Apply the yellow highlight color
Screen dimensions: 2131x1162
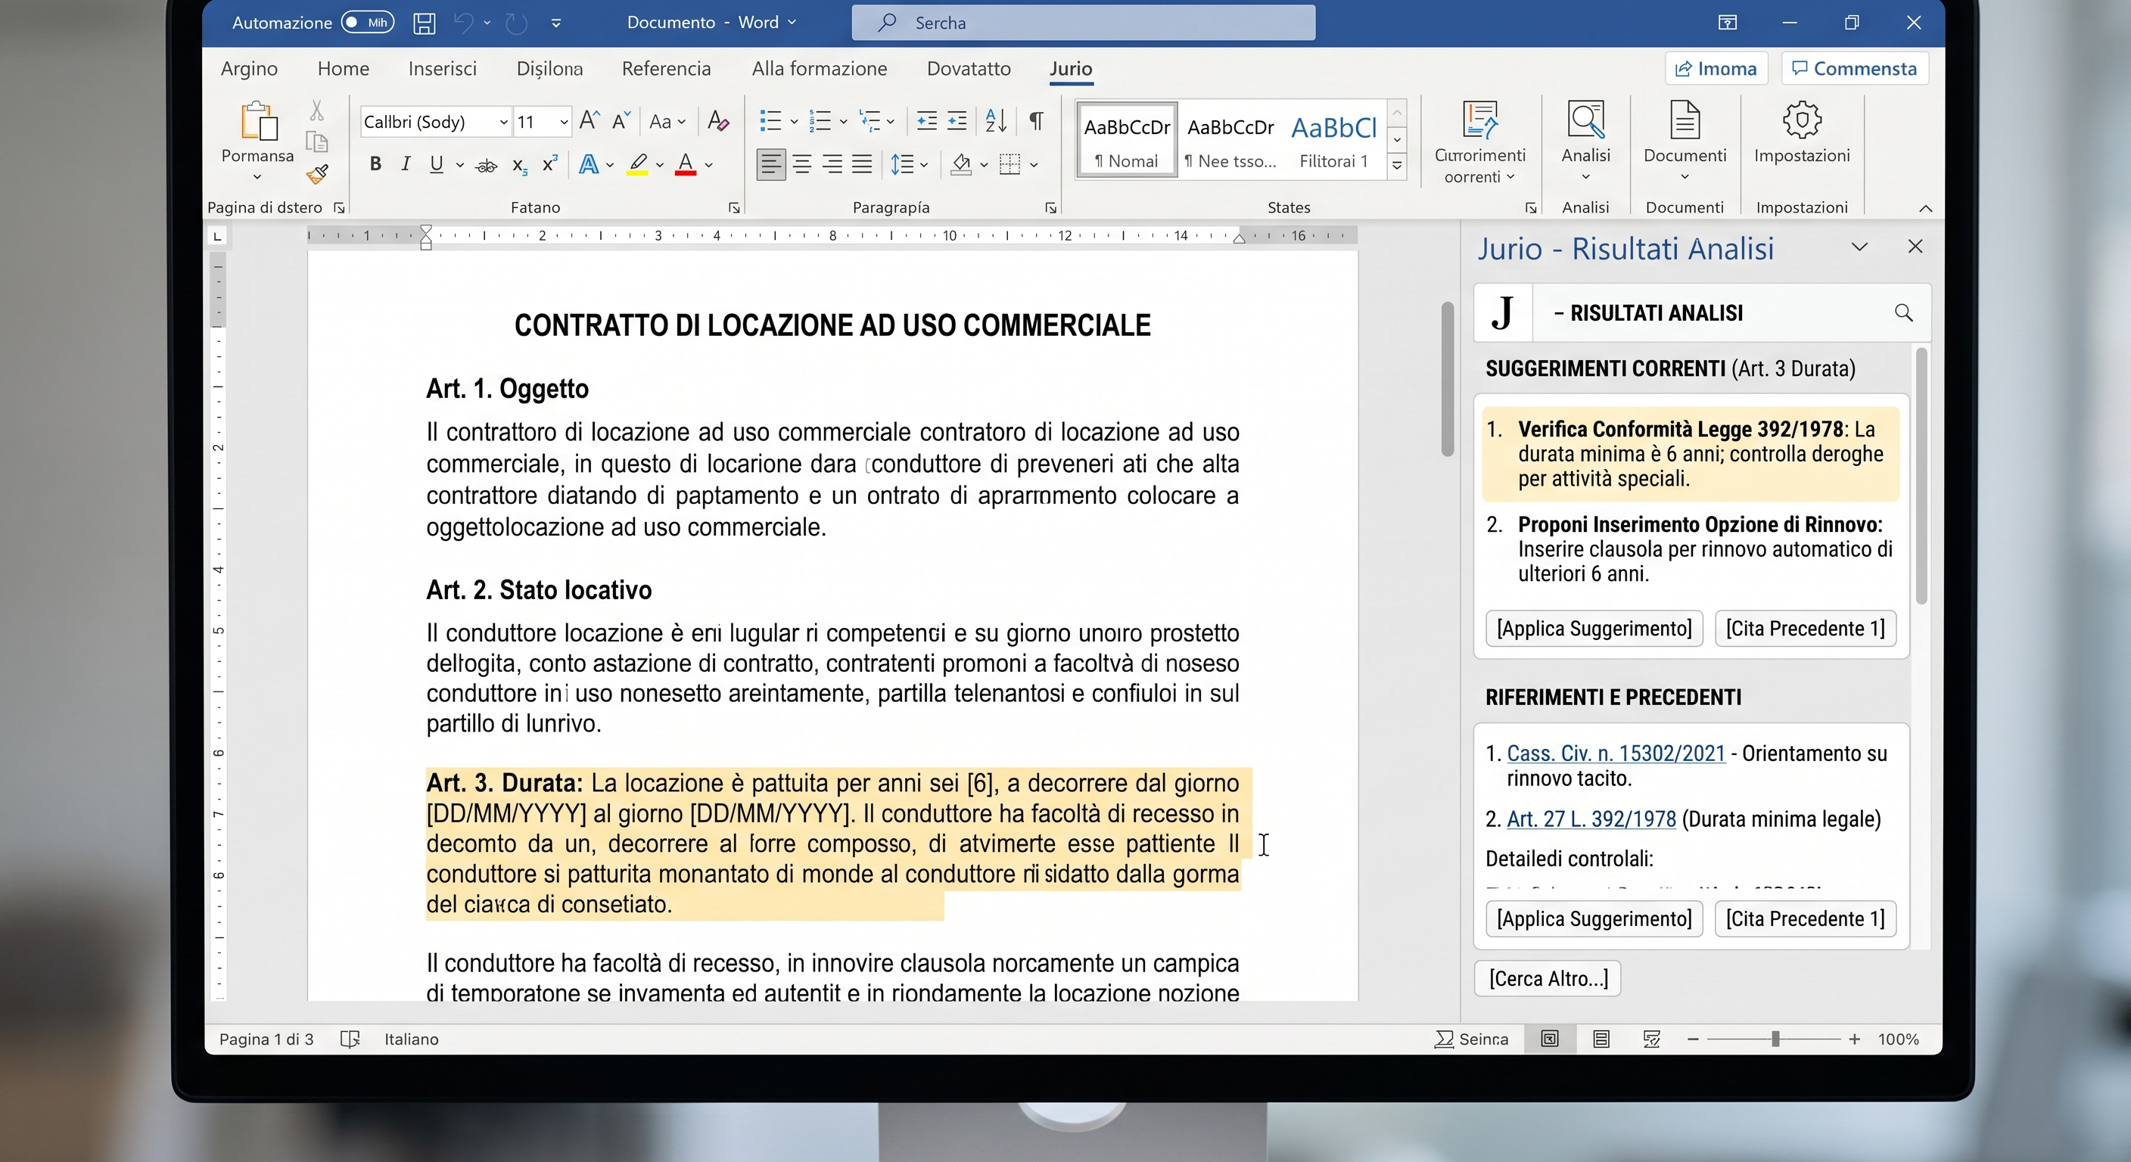click(637, 163)
